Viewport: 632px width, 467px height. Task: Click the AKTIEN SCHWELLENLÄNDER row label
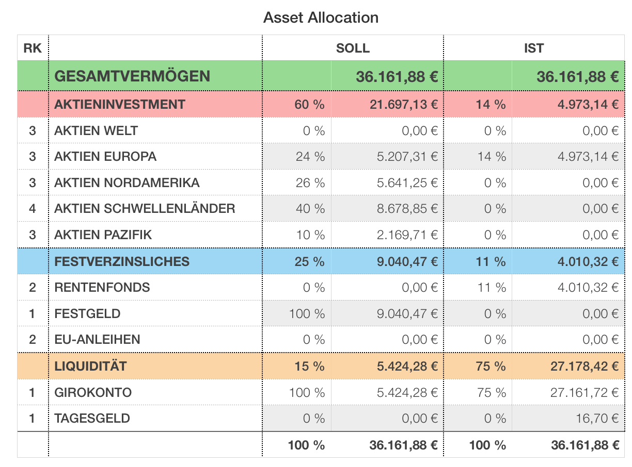145,208
